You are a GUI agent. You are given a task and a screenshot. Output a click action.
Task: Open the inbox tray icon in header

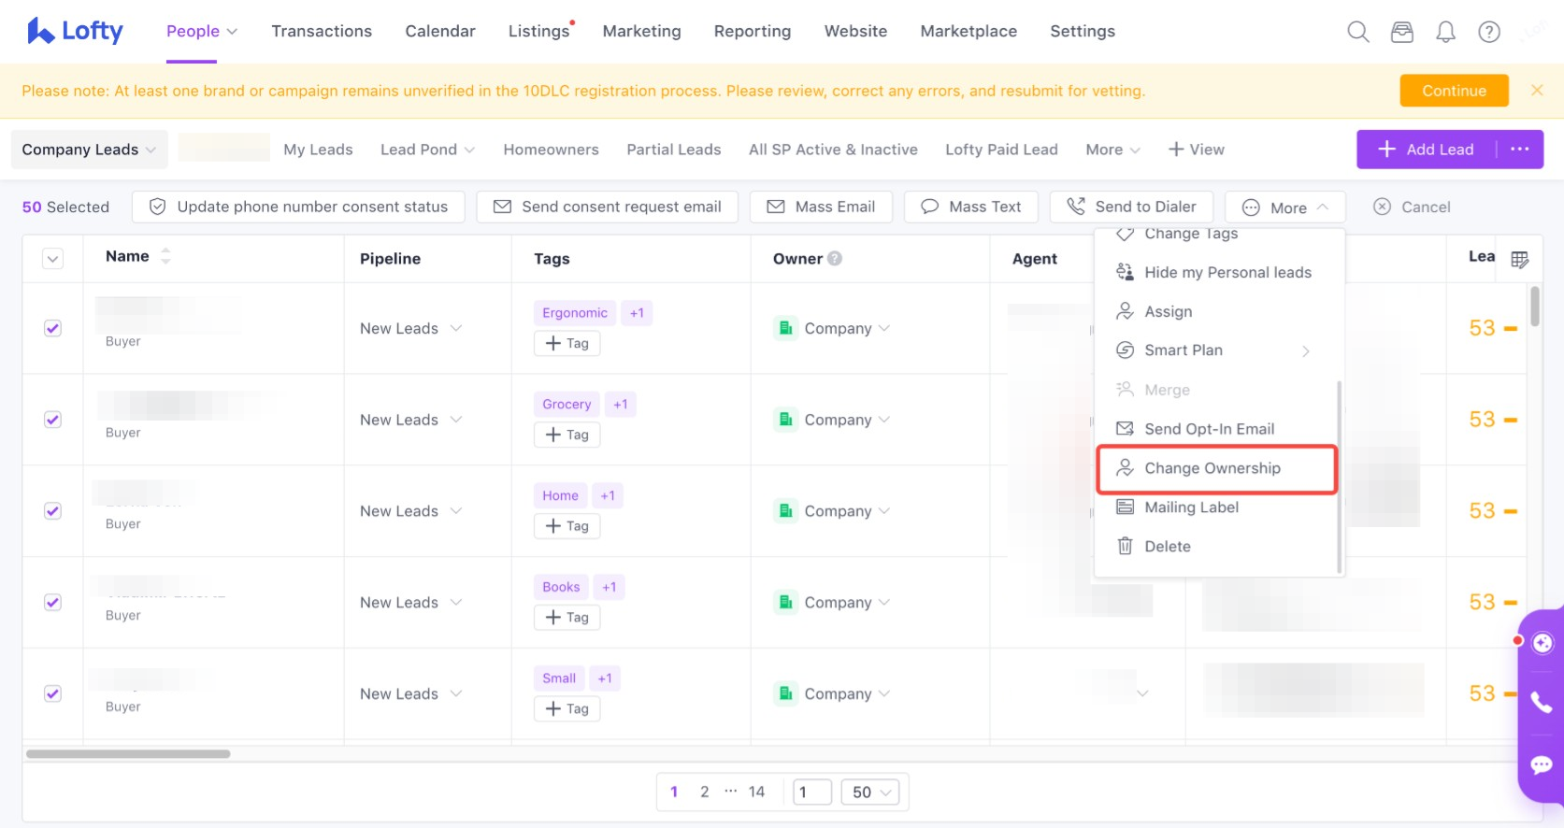tap(1401, 32)
